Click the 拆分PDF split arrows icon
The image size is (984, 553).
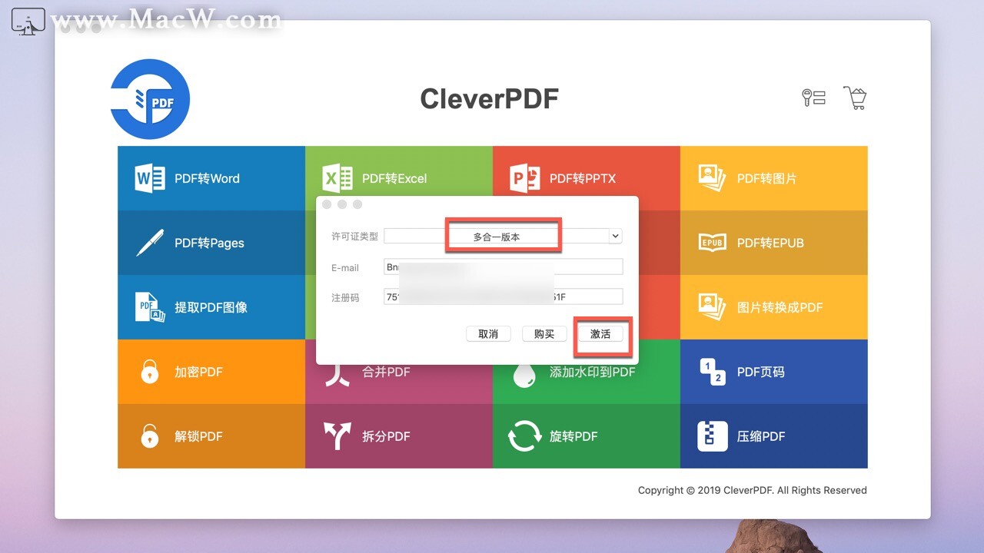coord(337,435)
